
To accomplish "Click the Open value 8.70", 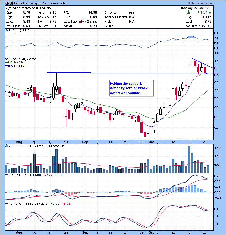I will click(x=27, y=12).
